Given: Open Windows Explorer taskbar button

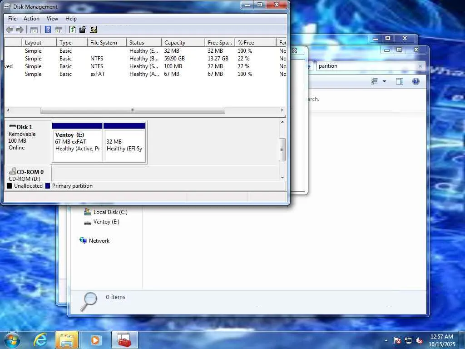Looking at the screenshot, I should [67, 340].
